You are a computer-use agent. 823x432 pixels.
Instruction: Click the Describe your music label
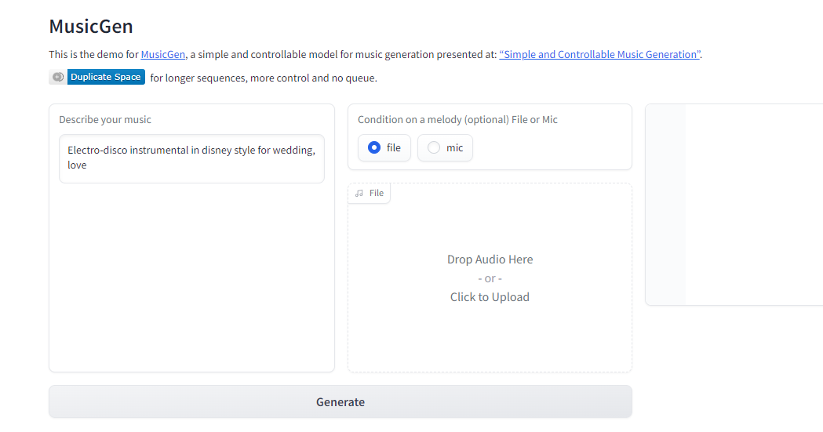pos(105,120)
